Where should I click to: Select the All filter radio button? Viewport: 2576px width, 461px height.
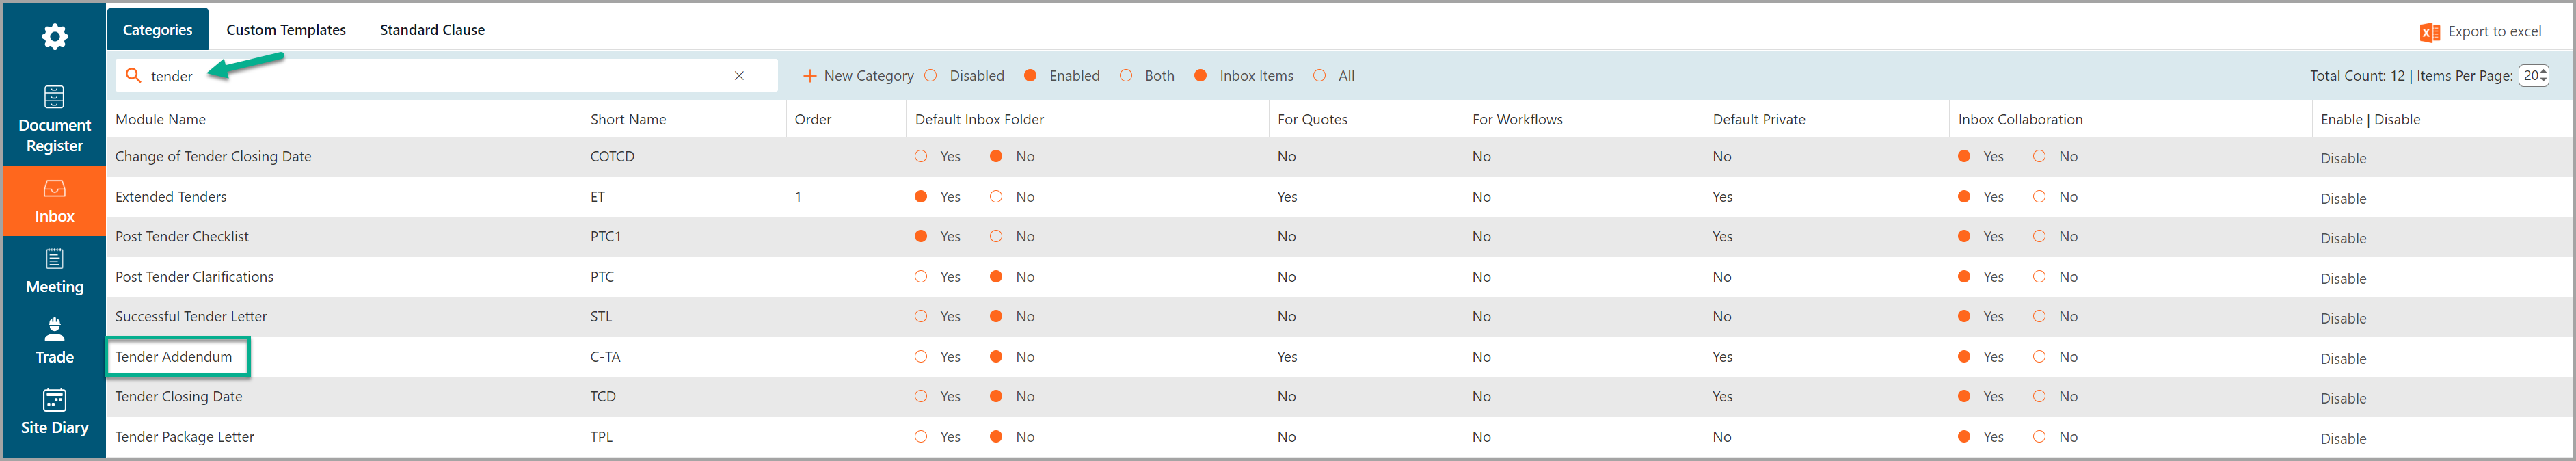(x=1320, y=76)
